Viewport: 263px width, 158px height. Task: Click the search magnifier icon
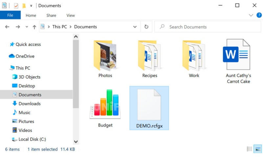[x=162, y=26]
